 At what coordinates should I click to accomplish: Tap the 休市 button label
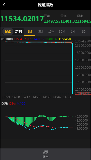coord(46,157)
